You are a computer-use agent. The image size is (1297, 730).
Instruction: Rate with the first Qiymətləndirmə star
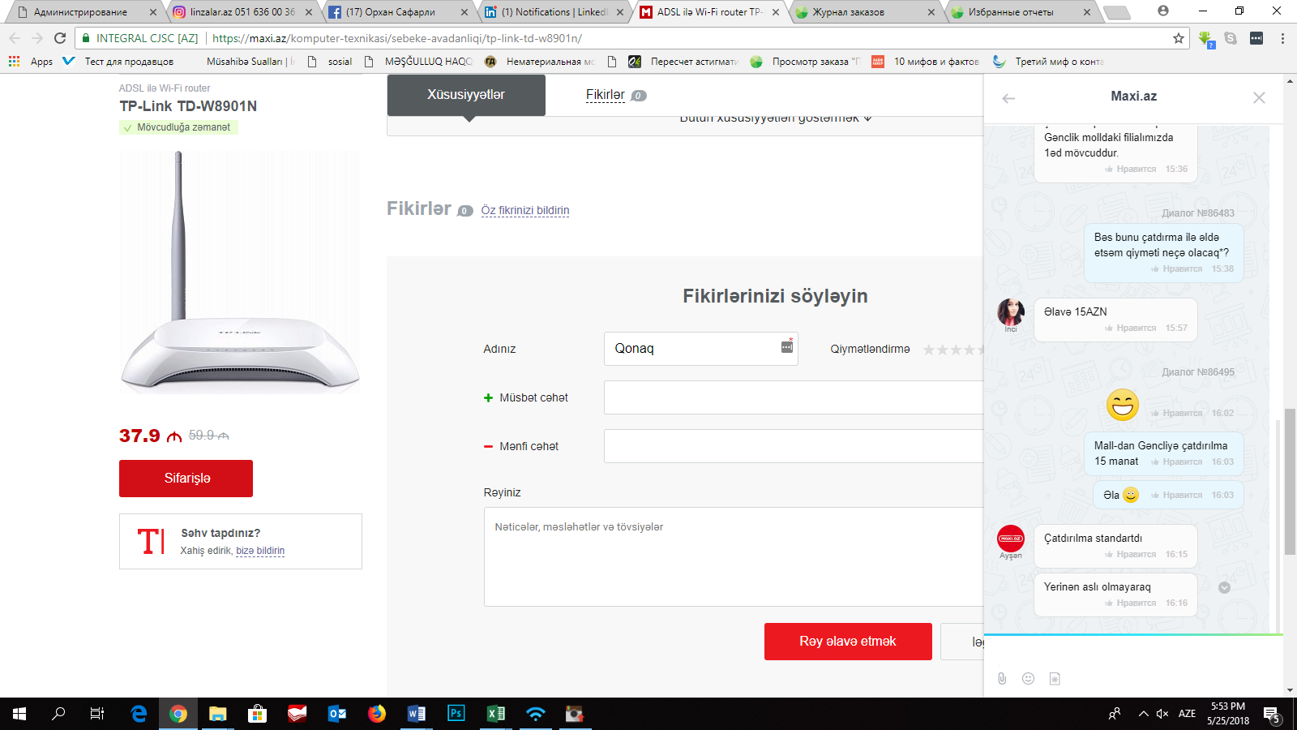point(929,350)
